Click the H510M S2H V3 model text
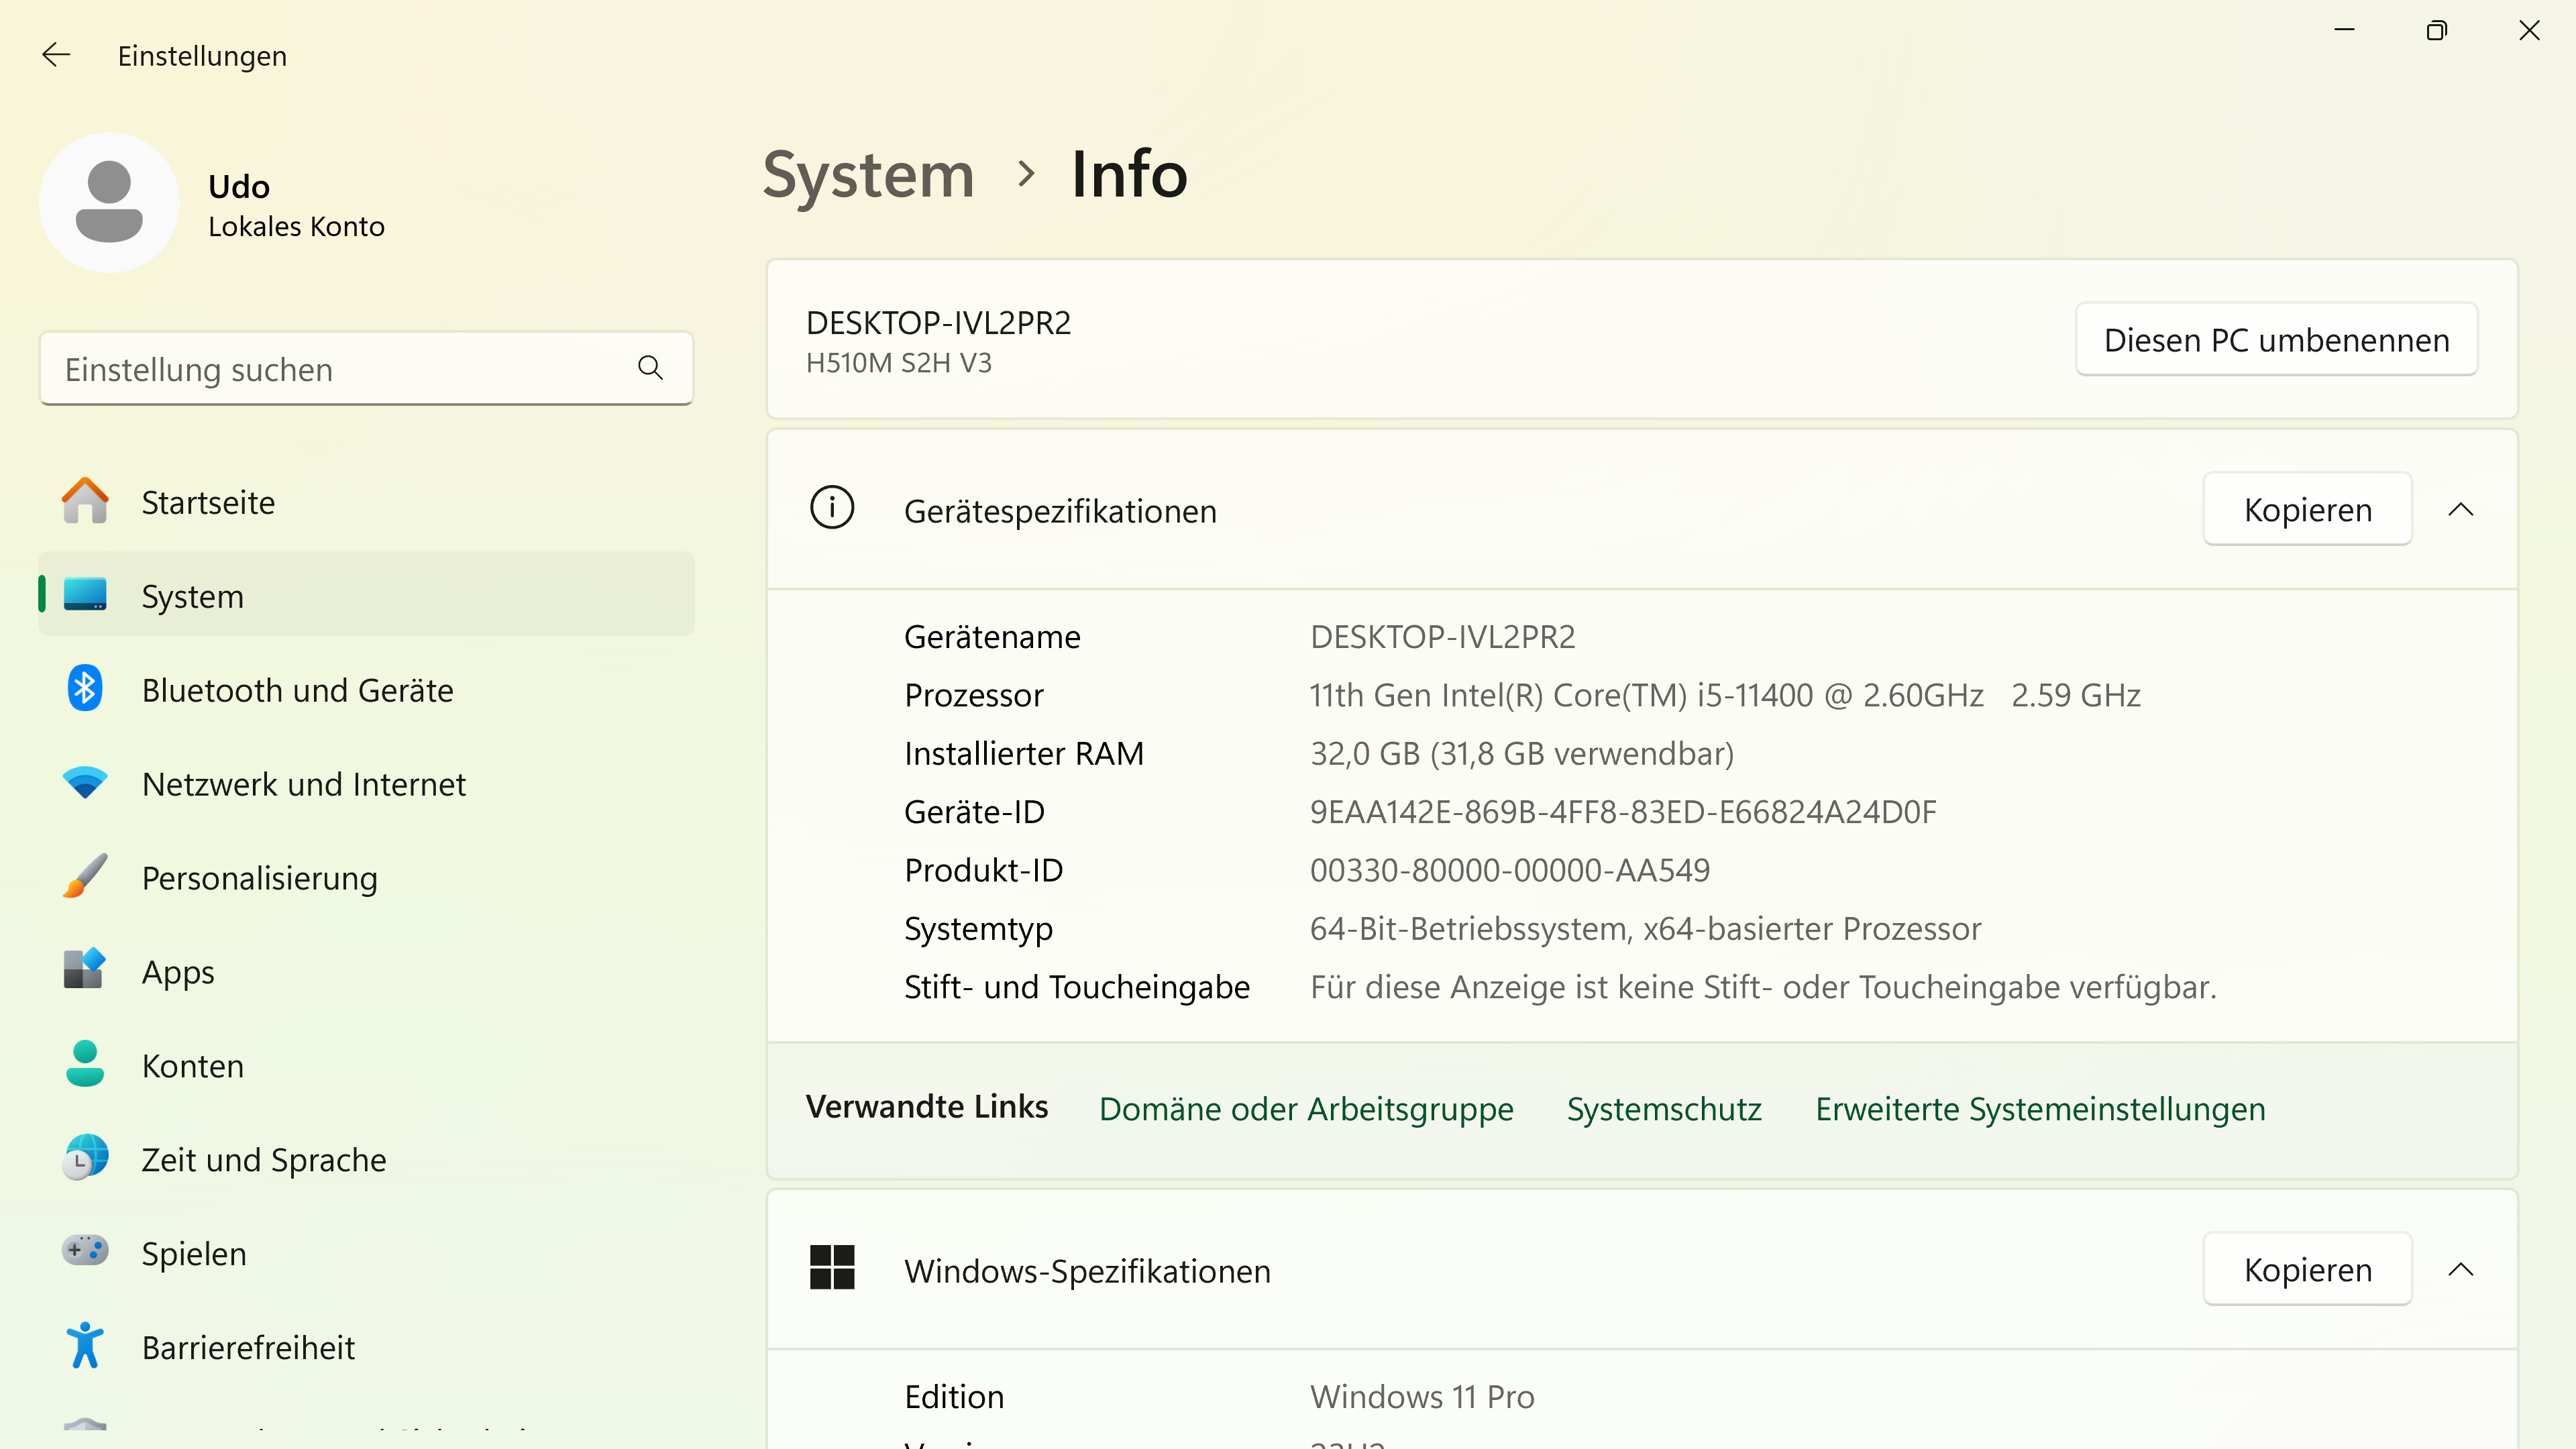This screenshot has width=2576, height=1449. [x=898, y=362]
